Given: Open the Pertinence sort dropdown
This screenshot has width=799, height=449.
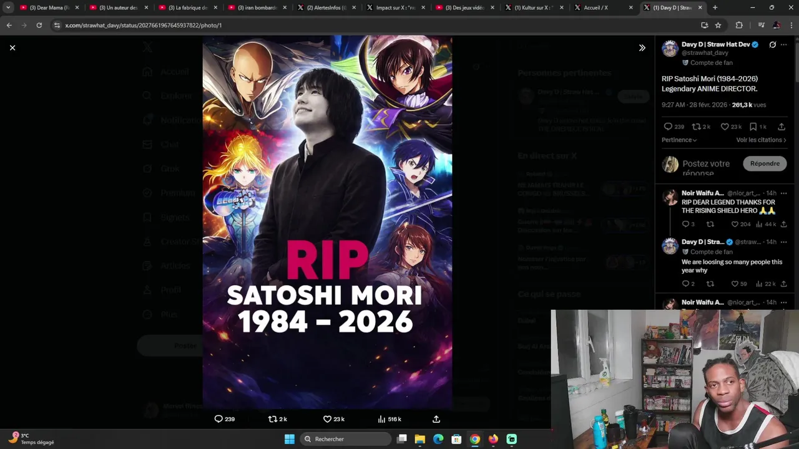Looking at the screenshot, I should [x=679, y=140].
